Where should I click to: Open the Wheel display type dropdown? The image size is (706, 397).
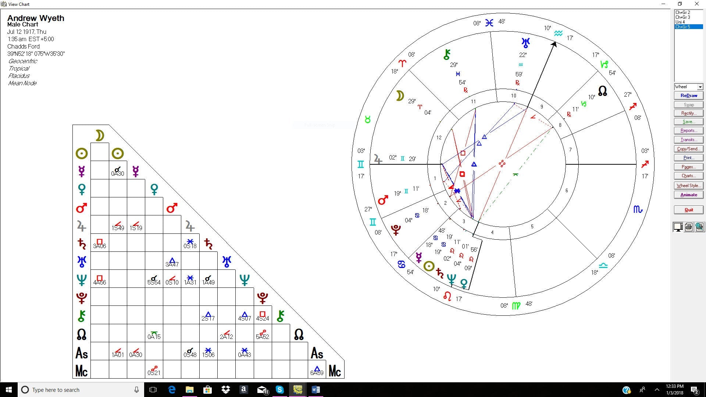(700, 87)
